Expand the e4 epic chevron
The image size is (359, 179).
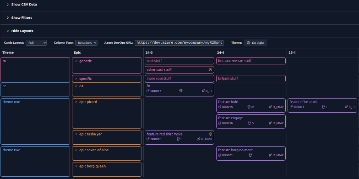[76, 86]
